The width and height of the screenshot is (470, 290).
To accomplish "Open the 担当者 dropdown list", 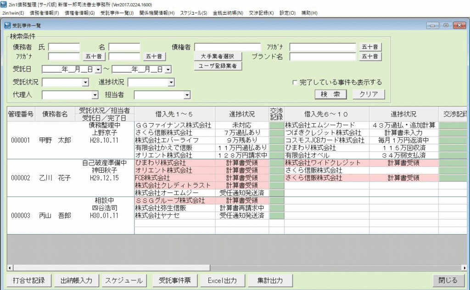I will [x=187, y=95].
